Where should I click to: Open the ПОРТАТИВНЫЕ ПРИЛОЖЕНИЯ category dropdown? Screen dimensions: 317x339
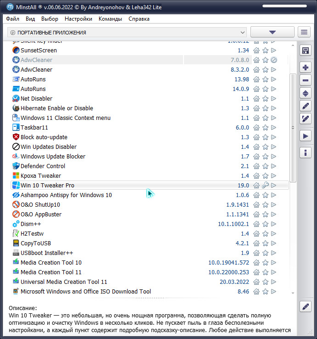coord(128,32)
